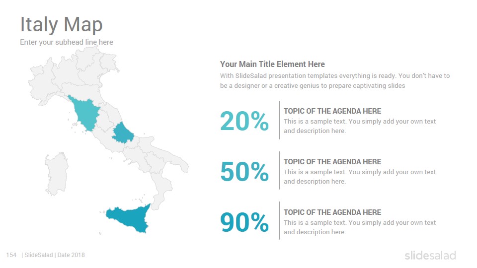Click the sample text under the 90% topic
This screenshot has width=477, height=268.
360,227
